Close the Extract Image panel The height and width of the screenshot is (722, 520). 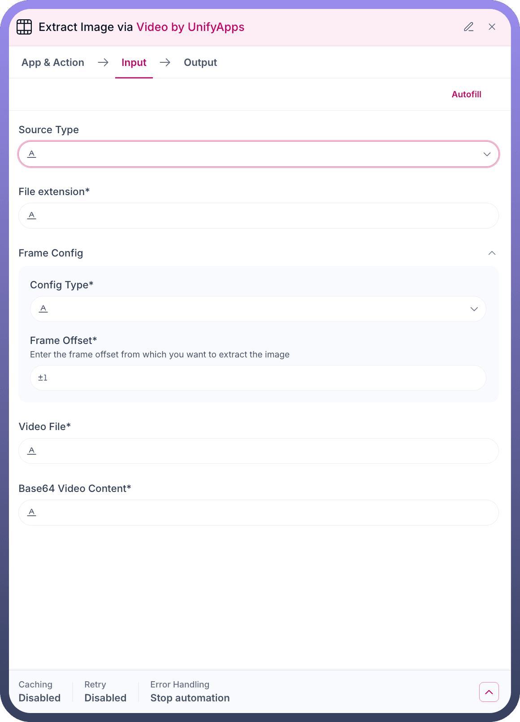[x=492, y=27]
